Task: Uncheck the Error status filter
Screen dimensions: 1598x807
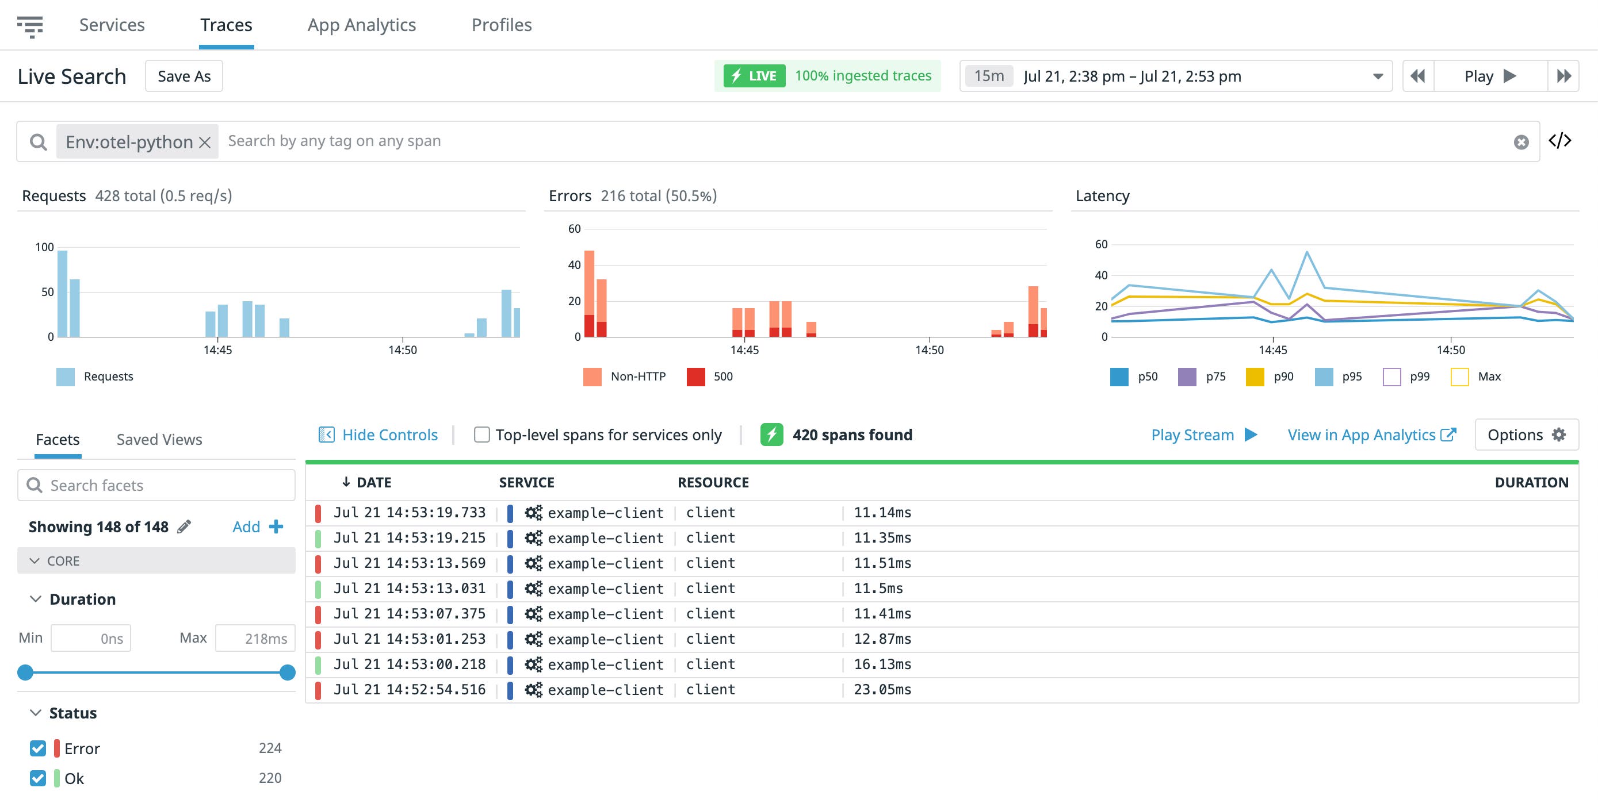Action: [37, 748]
